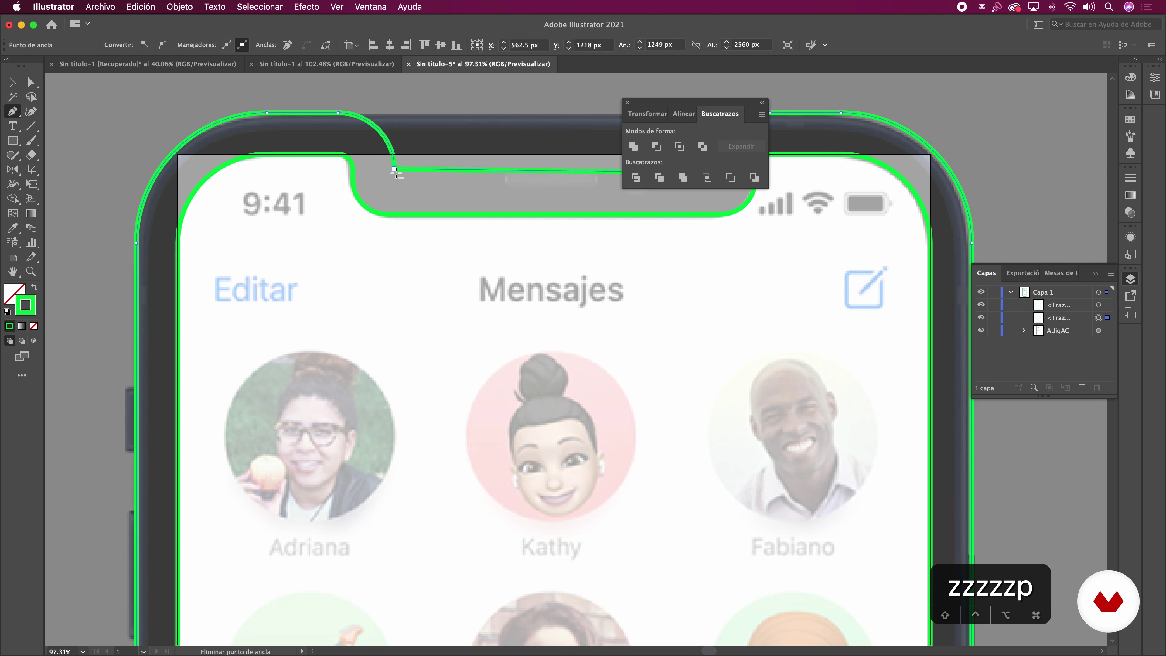Click the Exclude shape mode icon

click(703, 146)
